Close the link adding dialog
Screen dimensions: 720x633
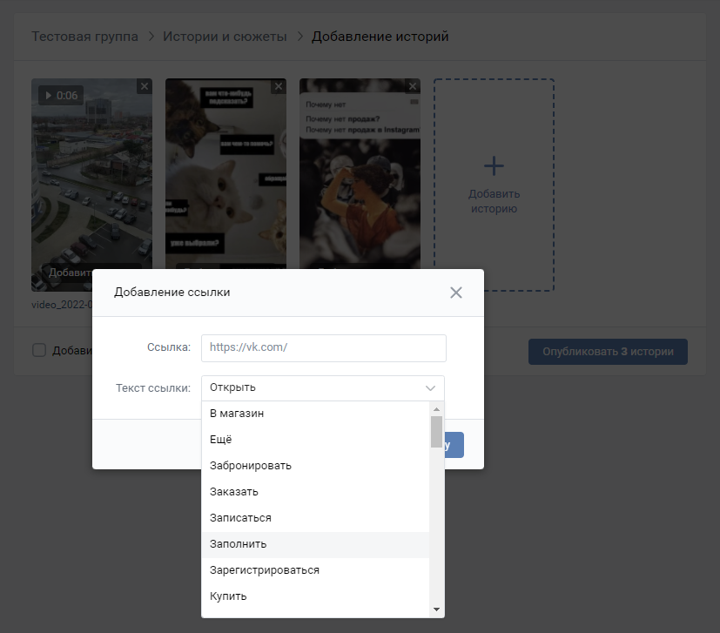coord(455,293)
